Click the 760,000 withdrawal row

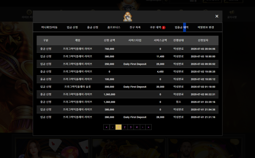127,49
